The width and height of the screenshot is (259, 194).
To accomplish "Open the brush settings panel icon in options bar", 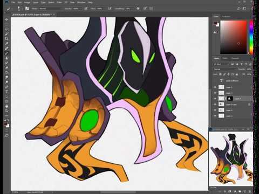I will point(27,9).
